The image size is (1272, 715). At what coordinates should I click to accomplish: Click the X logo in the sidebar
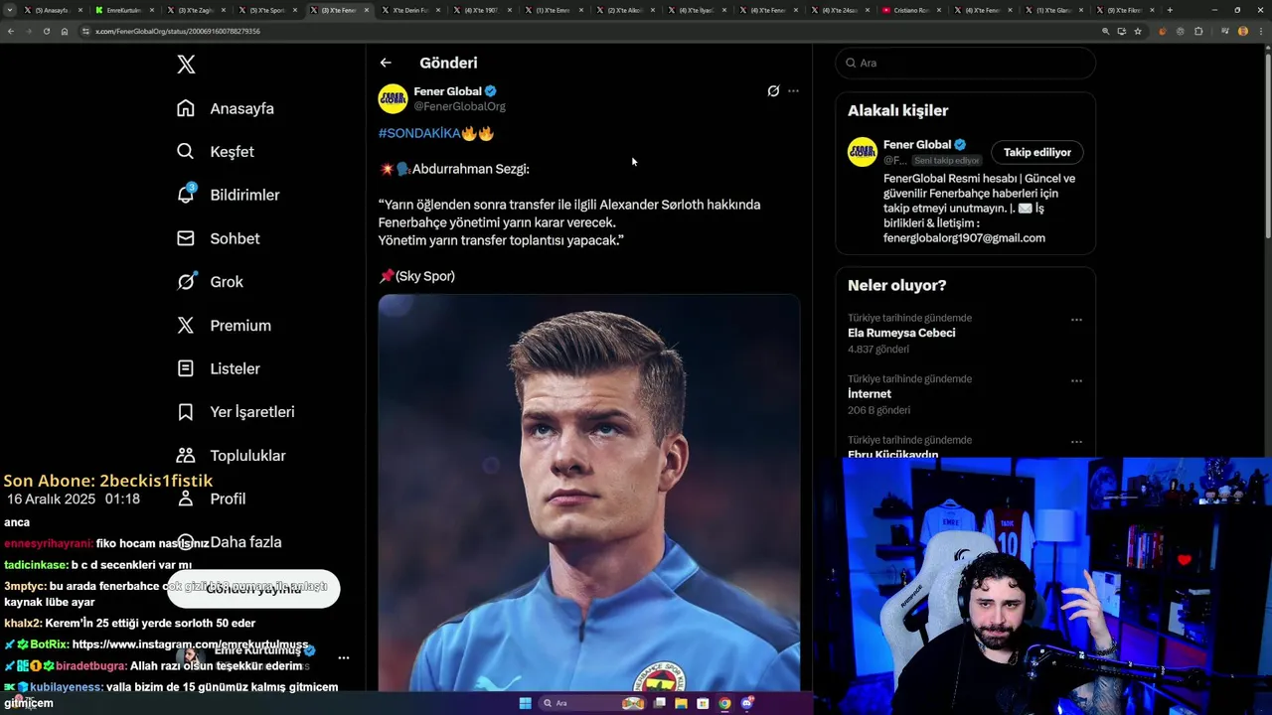(x=186, y=65)
